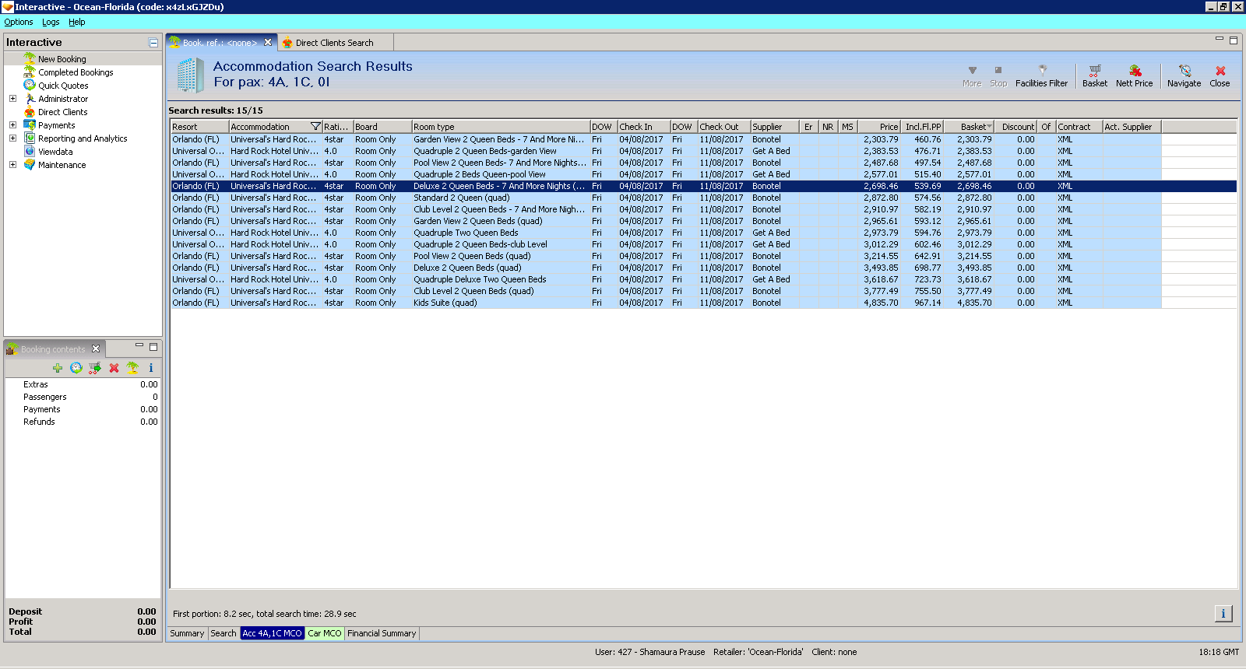Sort by the Price column header
1246x669 pixels.
coord(879,127)
